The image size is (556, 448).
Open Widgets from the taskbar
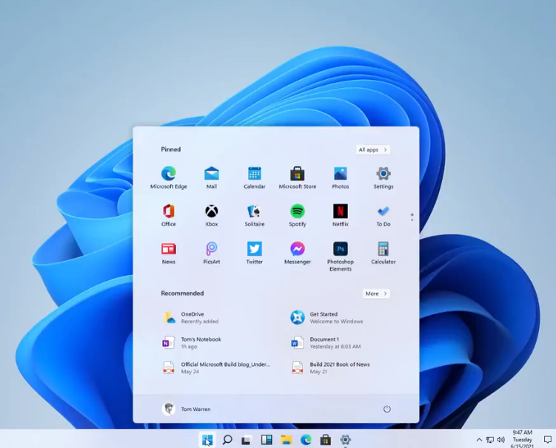point(267,440)
